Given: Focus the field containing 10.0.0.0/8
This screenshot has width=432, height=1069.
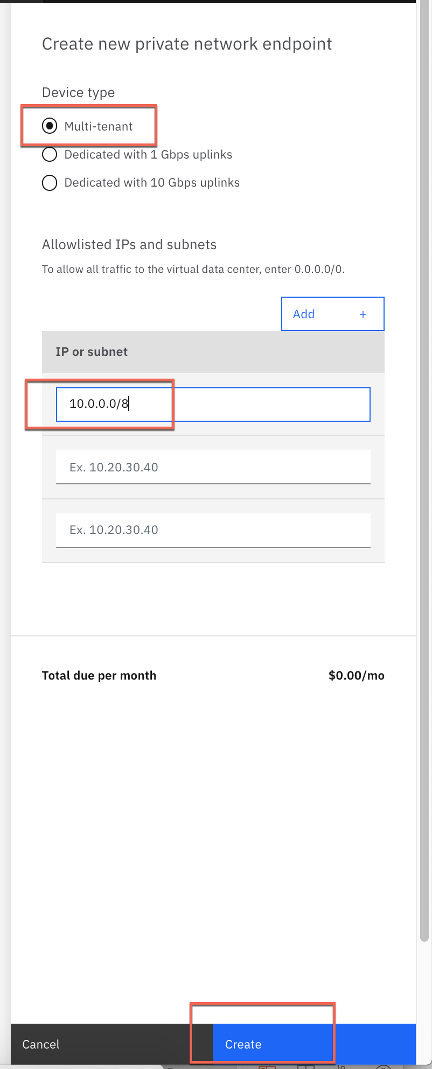Looking at the screenshot, I should click(x=213, y=404).
